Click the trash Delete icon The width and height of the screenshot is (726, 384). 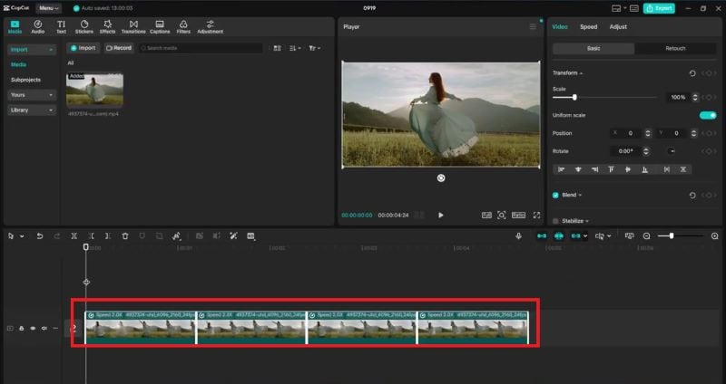pos(125,236)
